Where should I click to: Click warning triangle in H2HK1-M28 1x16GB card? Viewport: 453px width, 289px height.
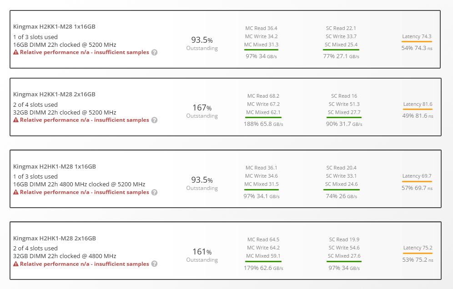[16, 192]
